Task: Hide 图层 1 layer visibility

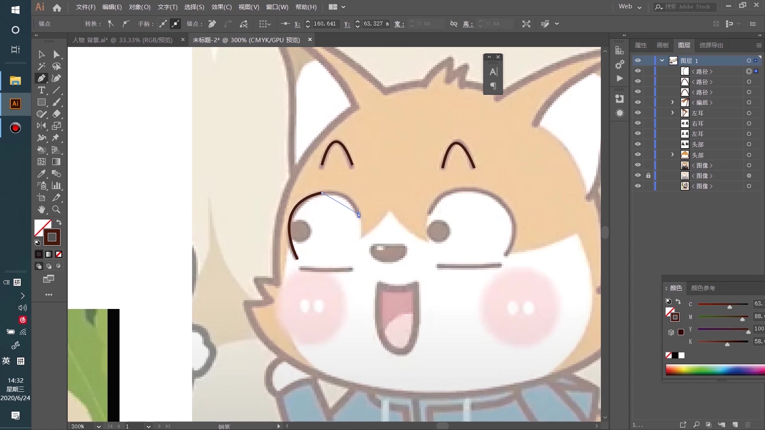Action: (x=638, y=61)
